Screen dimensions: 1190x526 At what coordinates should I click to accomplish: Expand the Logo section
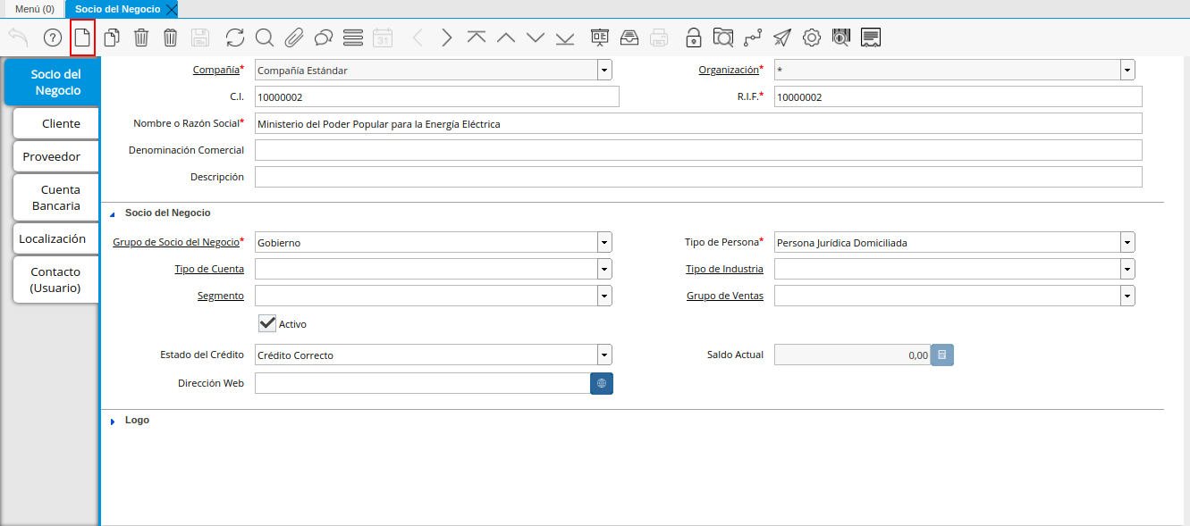point(113,421)
